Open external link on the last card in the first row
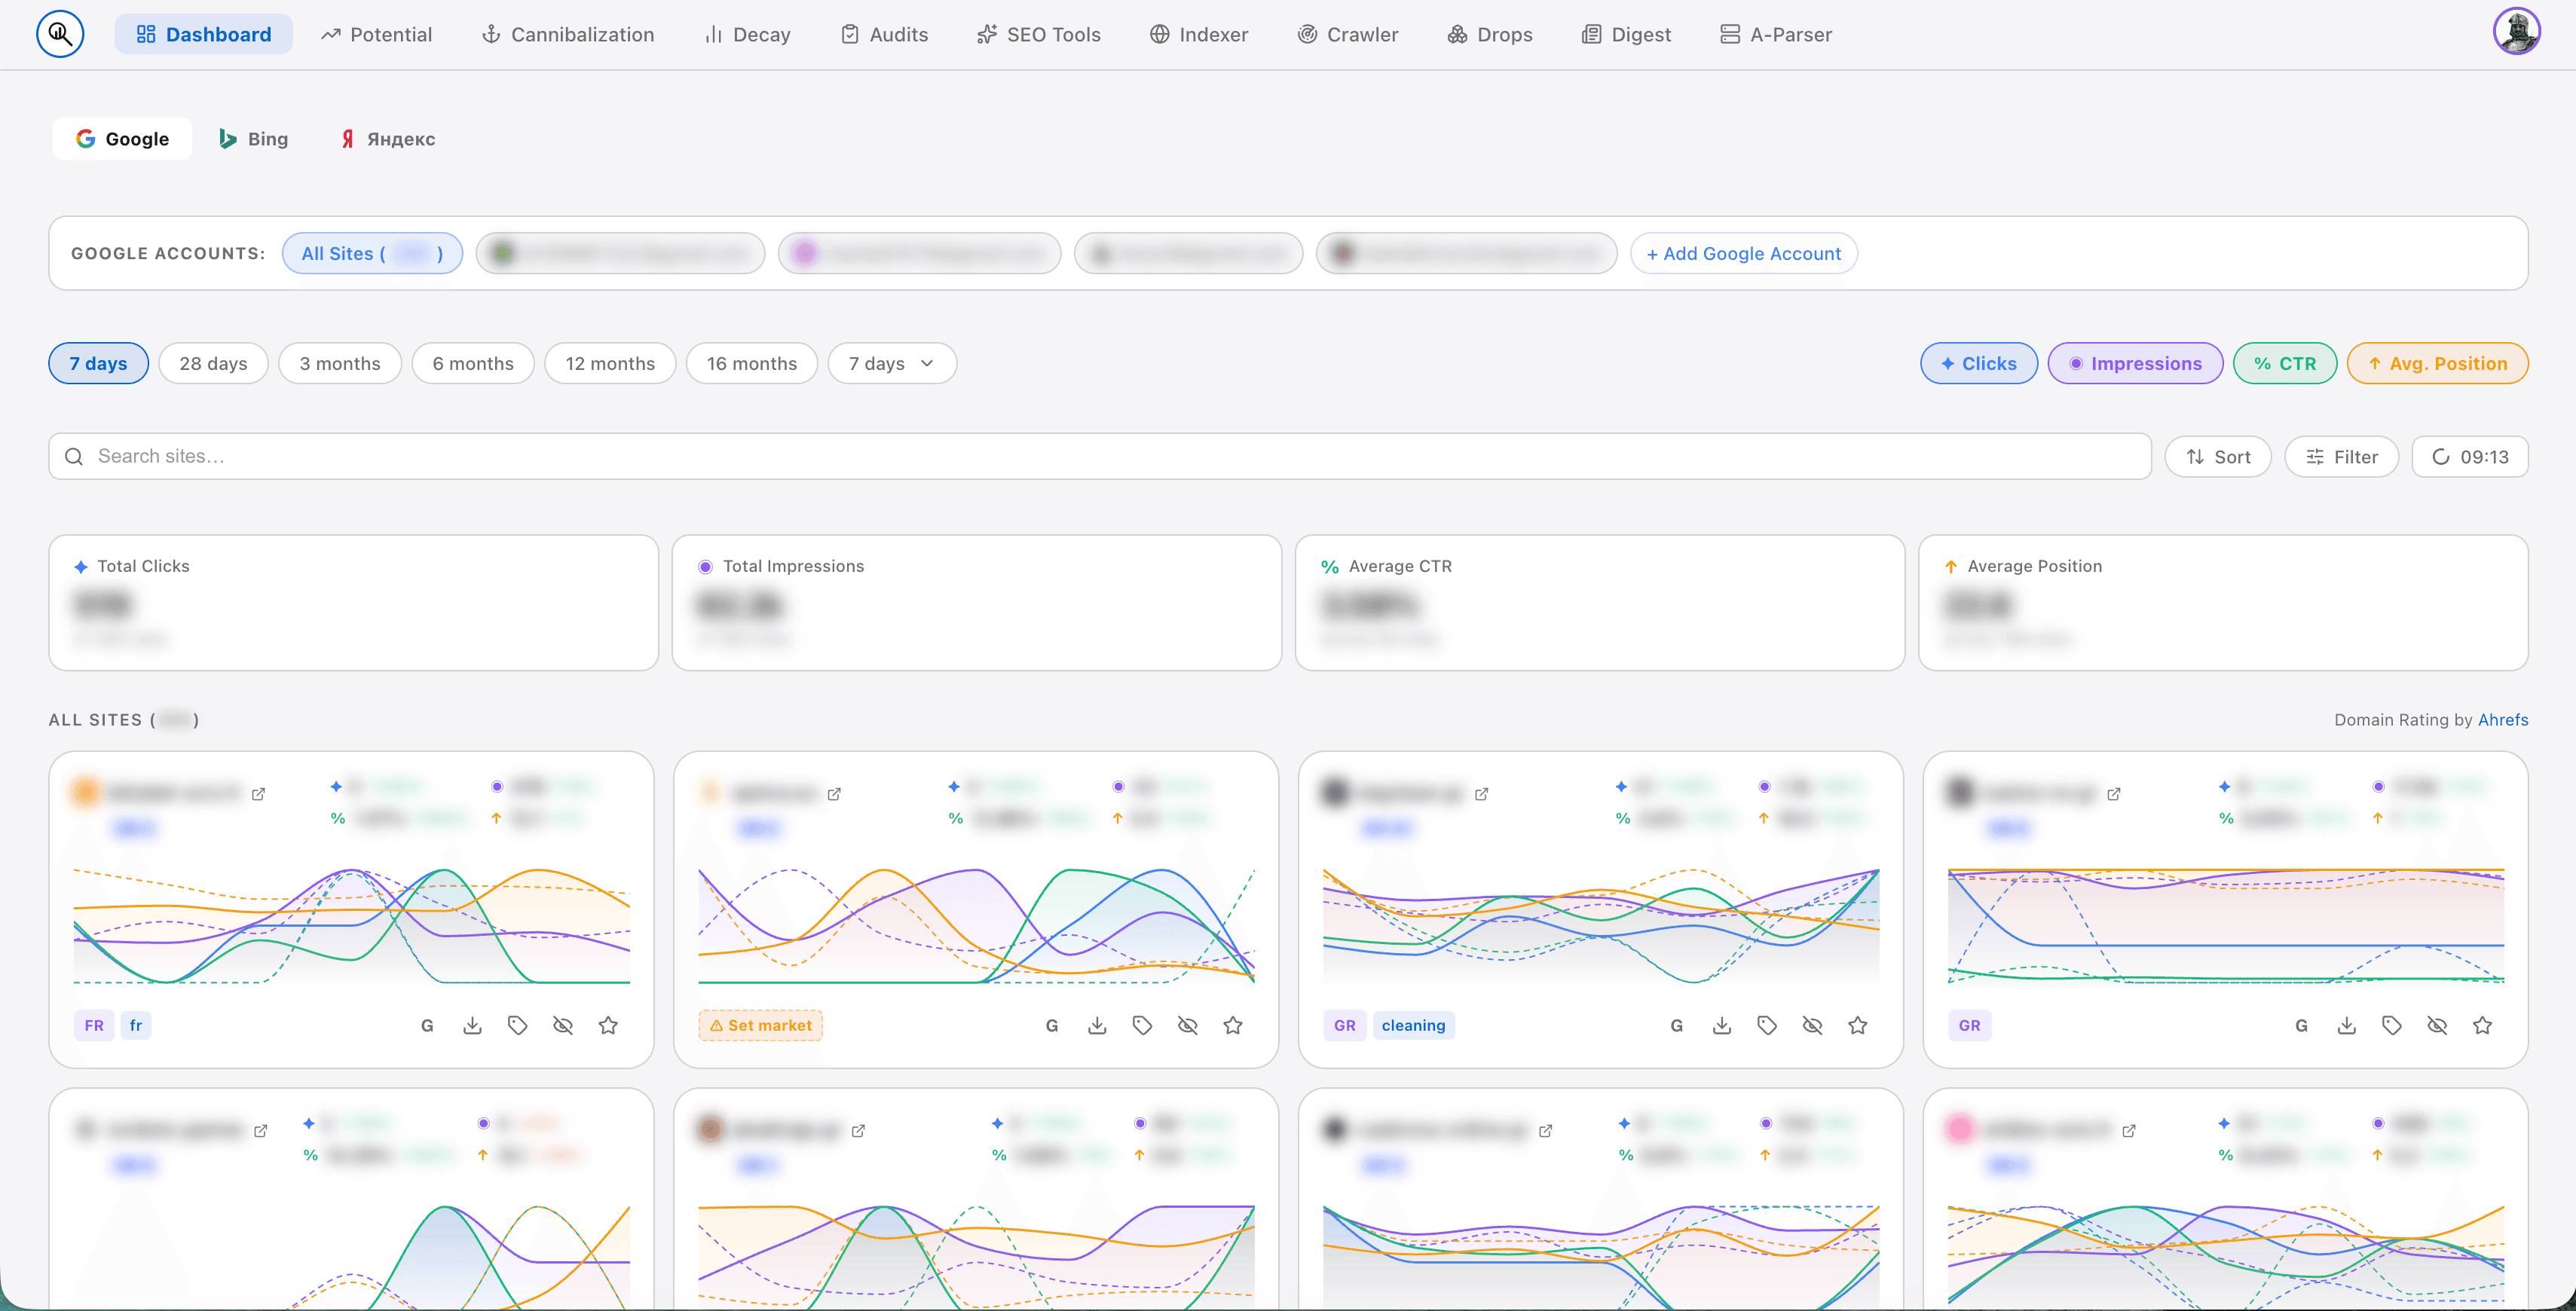 tap(2114, 794)
